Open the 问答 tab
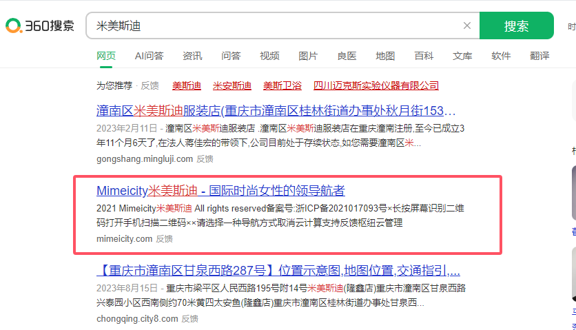576x330 pixels. tap(231, 56)
